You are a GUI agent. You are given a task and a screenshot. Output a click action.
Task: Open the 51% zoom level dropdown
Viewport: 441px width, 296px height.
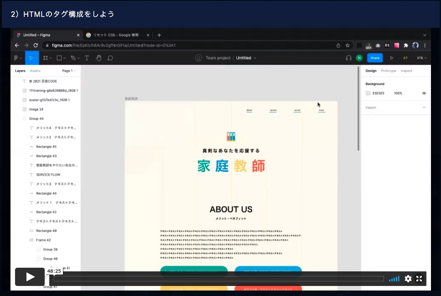click(421, 58)
